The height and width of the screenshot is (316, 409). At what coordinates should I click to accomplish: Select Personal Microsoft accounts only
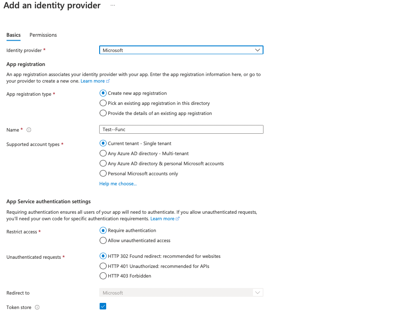(x=103, y=174)
